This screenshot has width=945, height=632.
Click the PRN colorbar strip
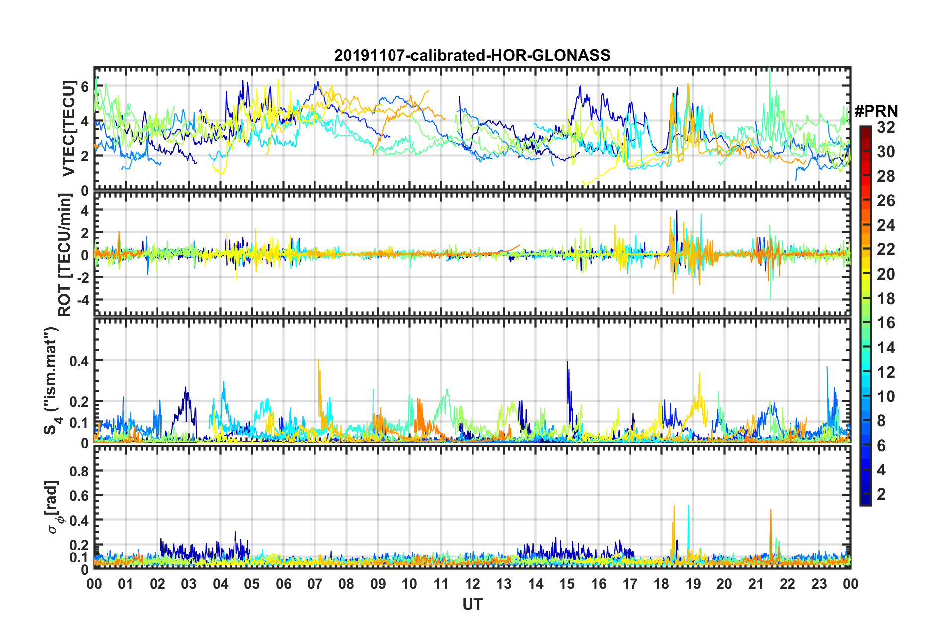click(x=865, y=316)
